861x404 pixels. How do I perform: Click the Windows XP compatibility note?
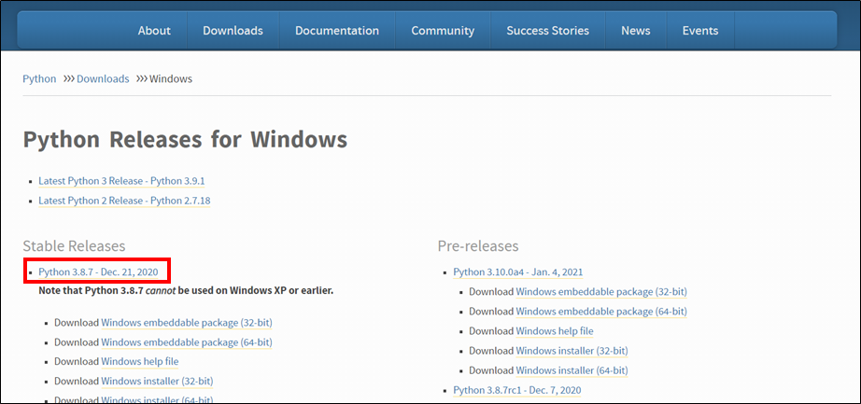[x=186, y=290]
